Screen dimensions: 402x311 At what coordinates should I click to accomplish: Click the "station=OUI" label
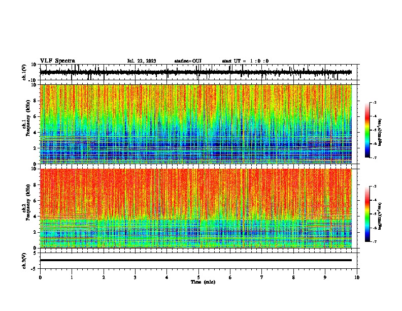[188, 61]
